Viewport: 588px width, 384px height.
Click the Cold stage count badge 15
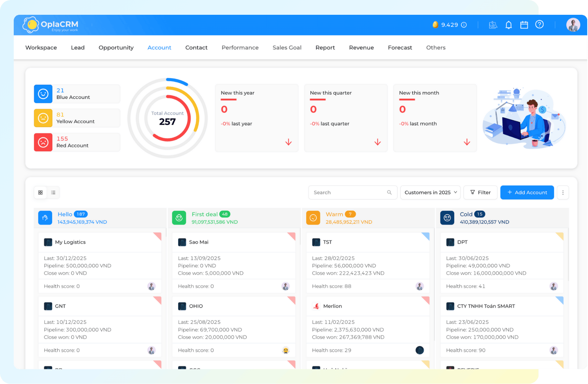480,214
